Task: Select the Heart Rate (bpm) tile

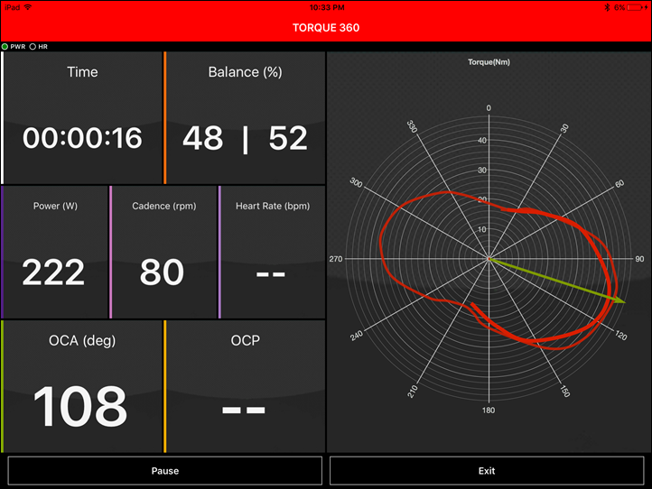Action: pyautogui.click(x=272, y=253)
